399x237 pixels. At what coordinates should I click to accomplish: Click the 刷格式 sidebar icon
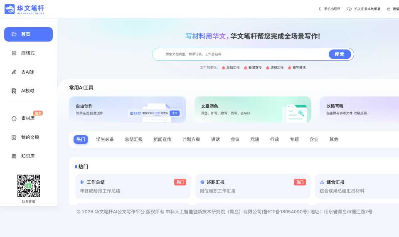[x=14, y=53]
